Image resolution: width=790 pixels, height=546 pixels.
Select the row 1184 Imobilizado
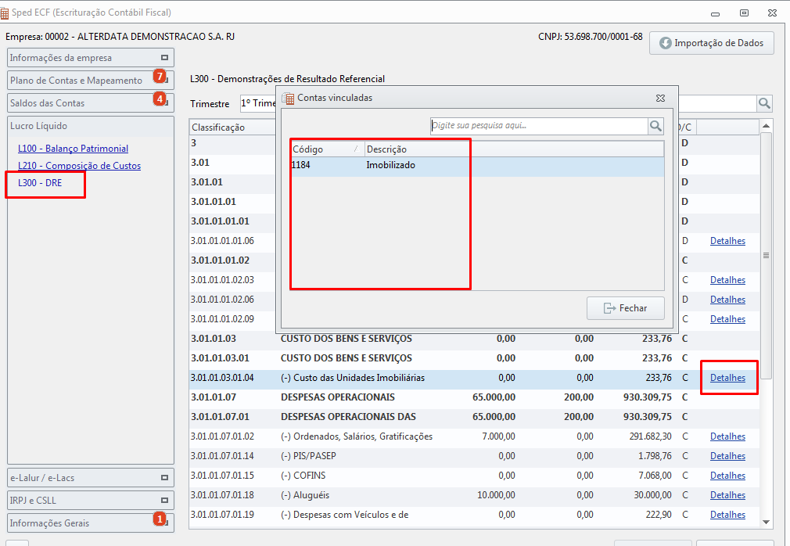[477, 165]
